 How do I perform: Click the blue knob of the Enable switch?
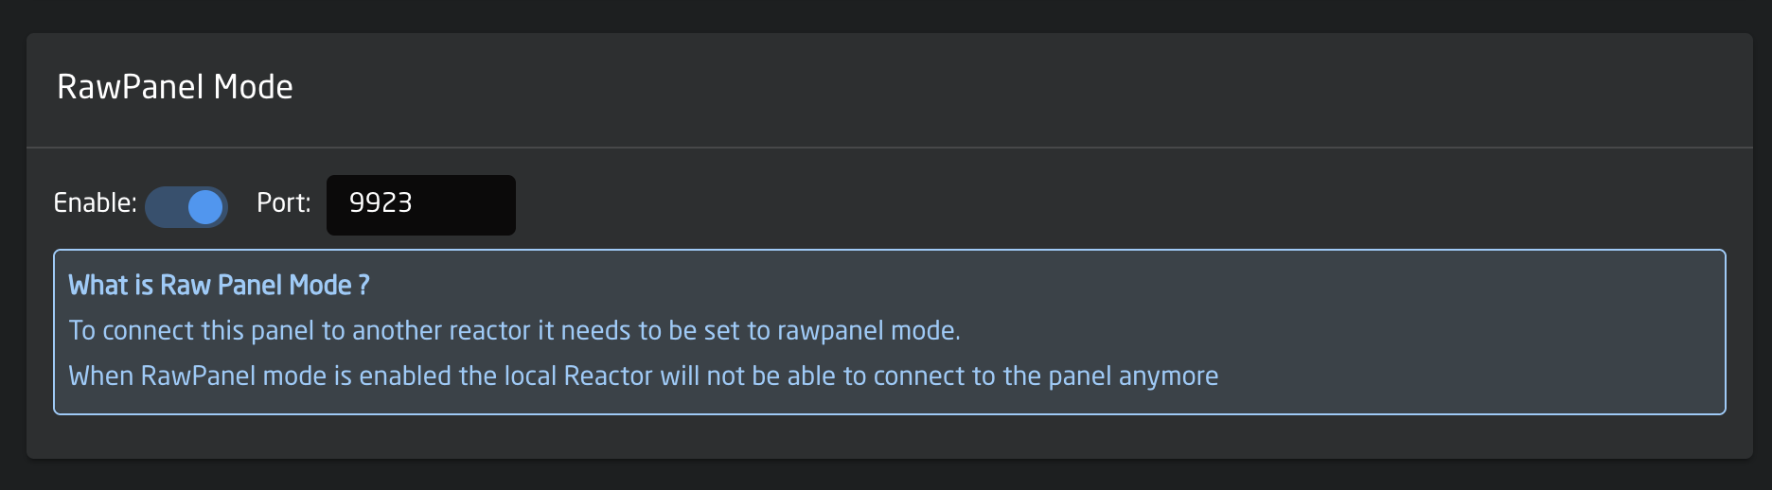(204, 207)
